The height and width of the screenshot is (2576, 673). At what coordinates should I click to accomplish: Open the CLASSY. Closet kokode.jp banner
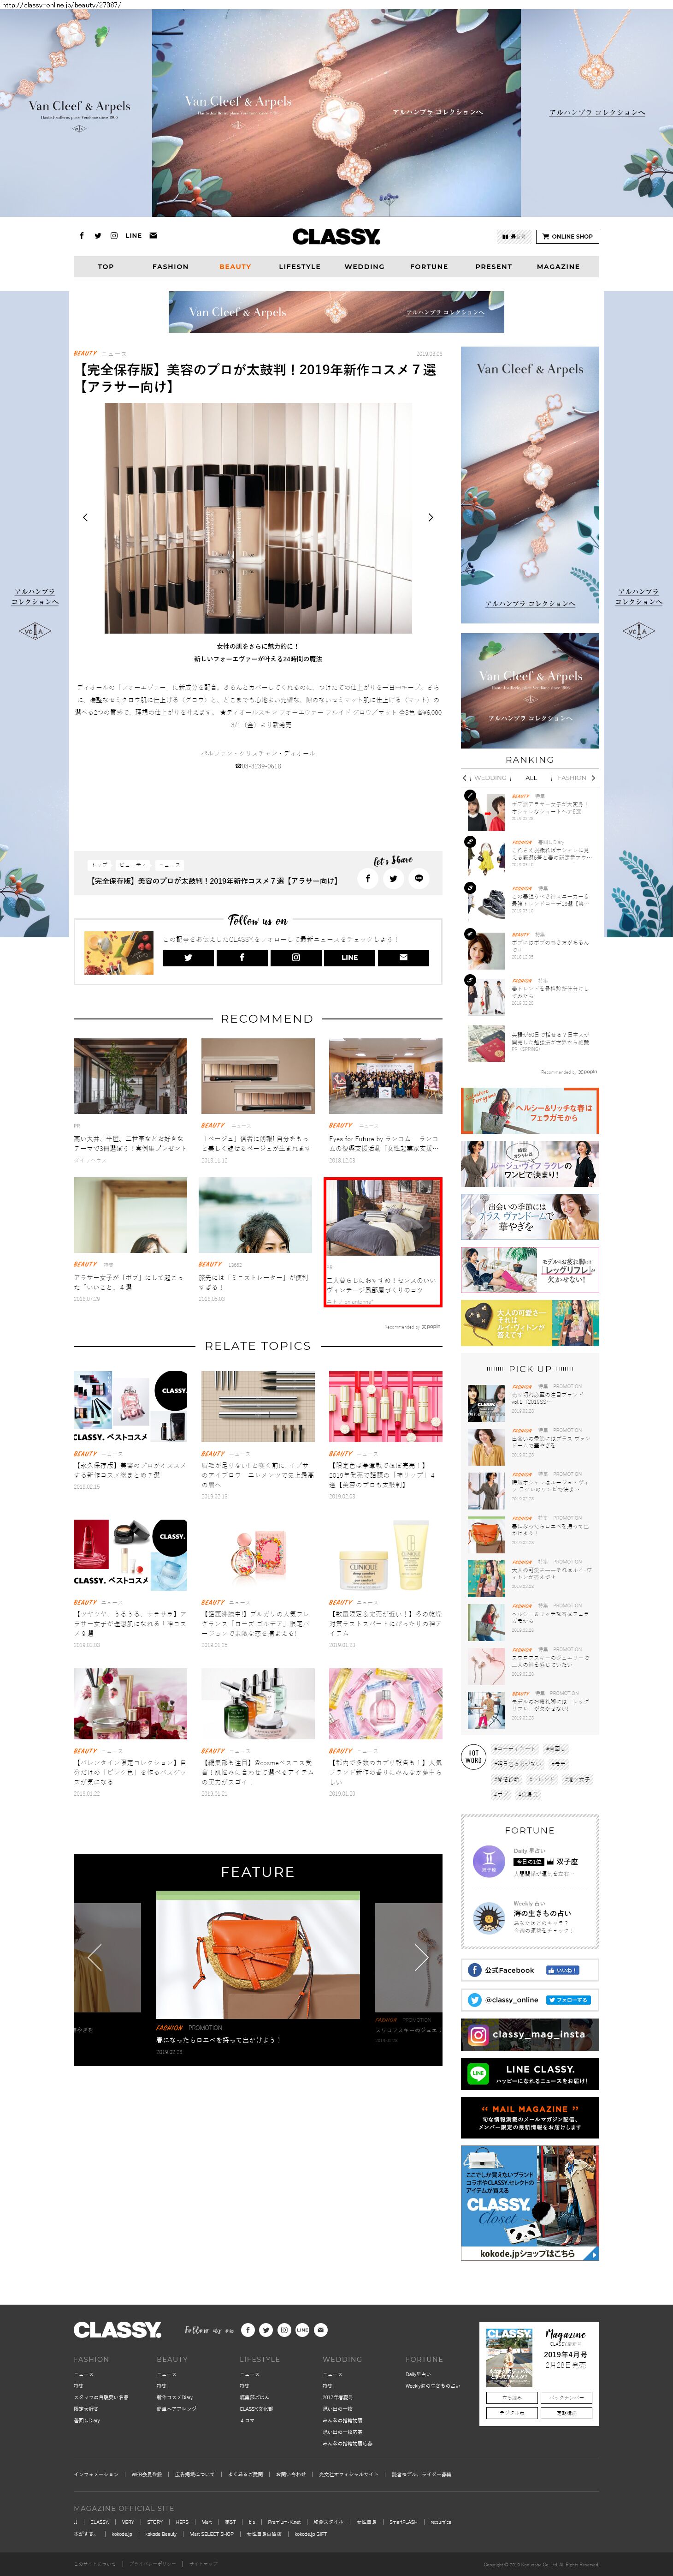point(530,2202)
